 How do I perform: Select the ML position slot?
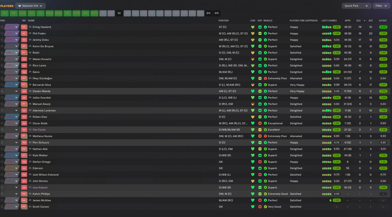click(67, 13)
